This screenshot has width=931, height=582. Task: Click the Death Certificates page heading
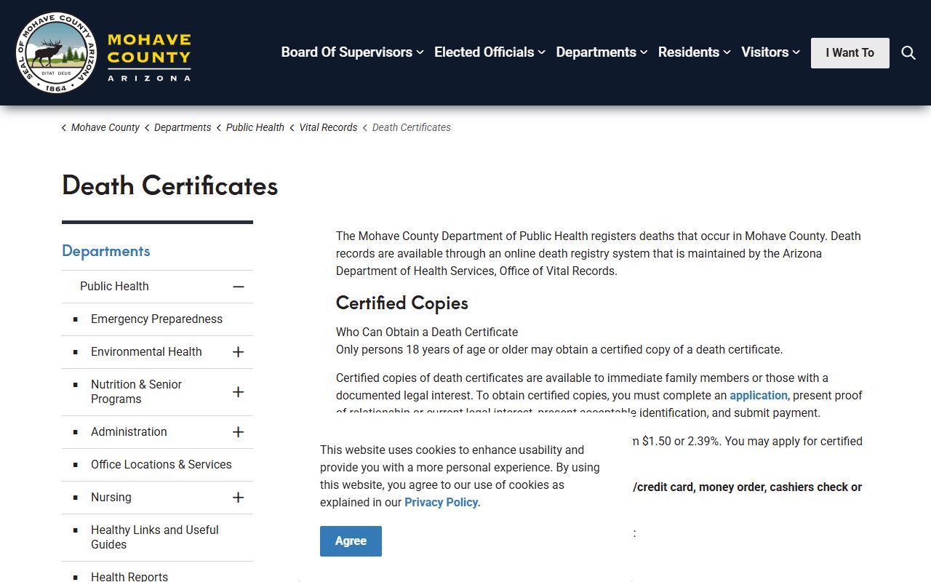(x=170, y=186)
